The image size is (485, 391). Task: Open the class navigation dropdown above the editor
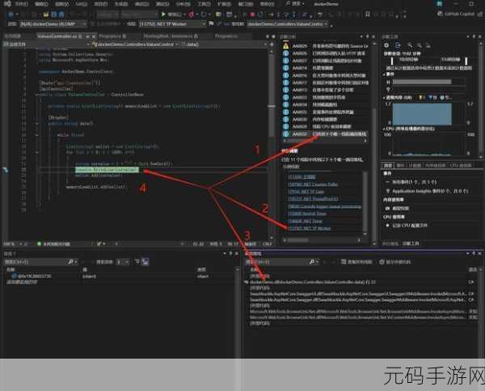[134, 45]
